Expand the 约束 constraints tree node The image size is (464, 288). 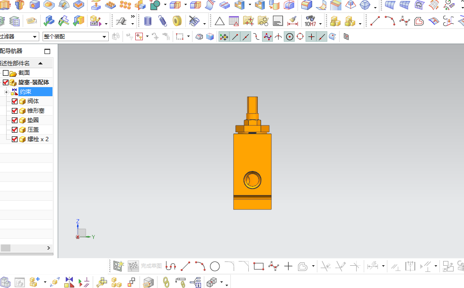(x=6, y=92)
